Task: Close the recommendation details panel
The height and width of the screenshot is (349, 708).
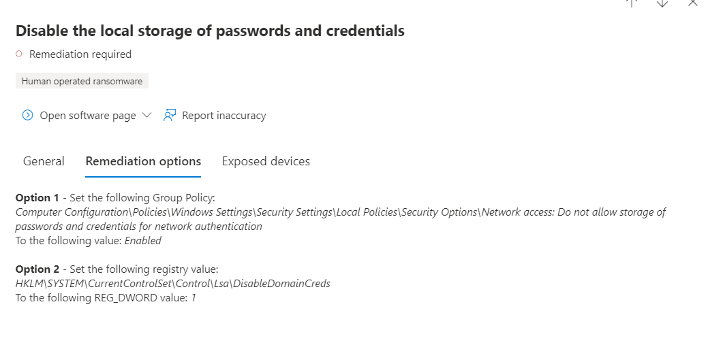Action: 693,3
